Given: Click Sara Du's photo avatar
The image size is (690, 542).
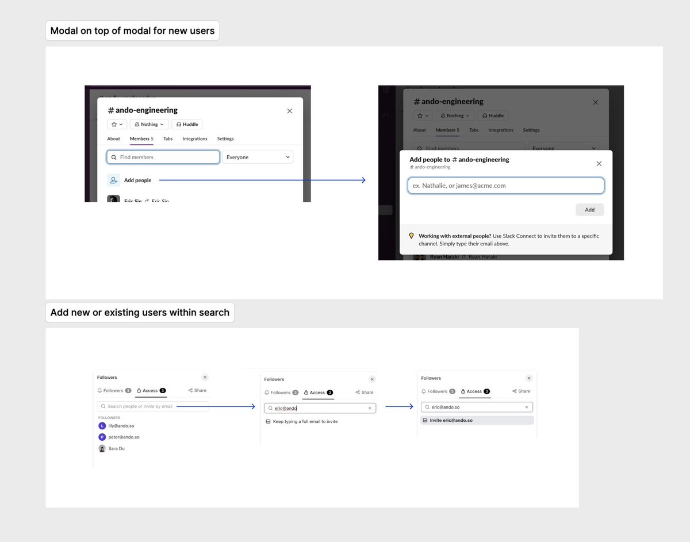Looking at the screenshot, I should coord(102,448).
